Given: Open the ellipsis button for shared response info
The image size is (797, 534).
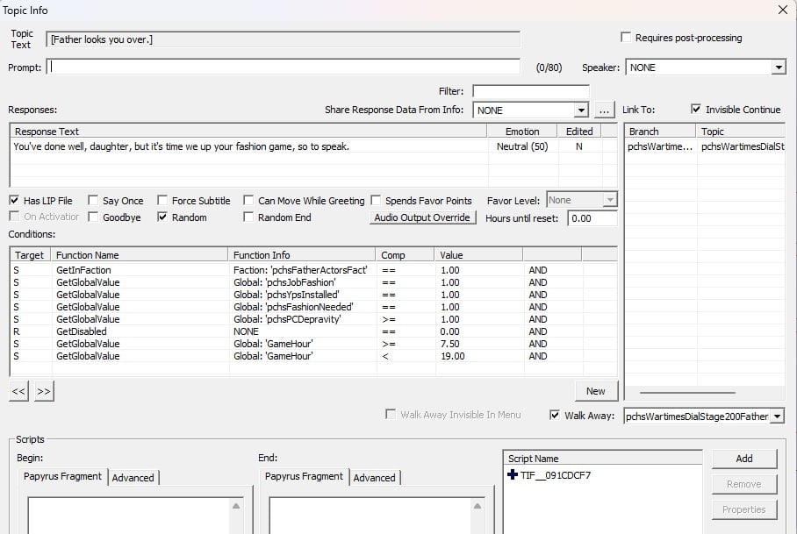Looking at the screenshot, I should [x=604, y=110].
